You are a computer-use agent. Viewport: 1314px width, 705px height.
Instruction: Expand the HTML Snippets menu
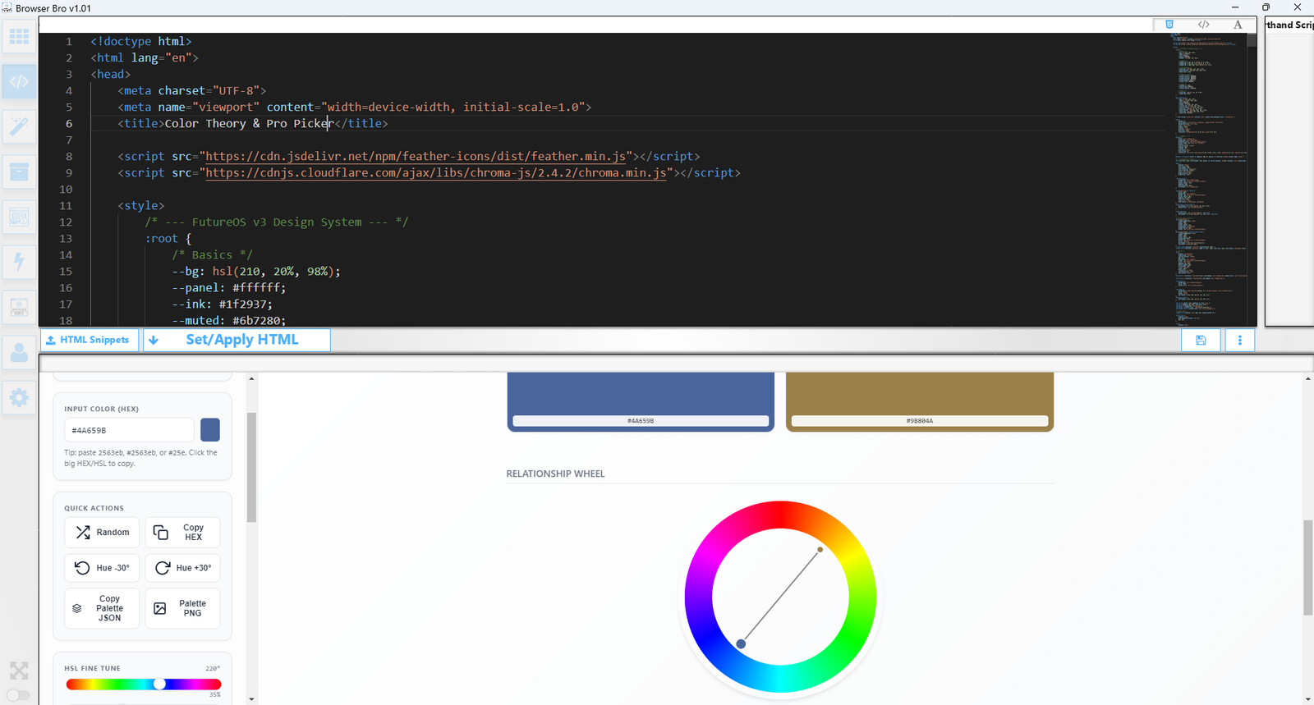pyautogui.click(x=89, y=340)
